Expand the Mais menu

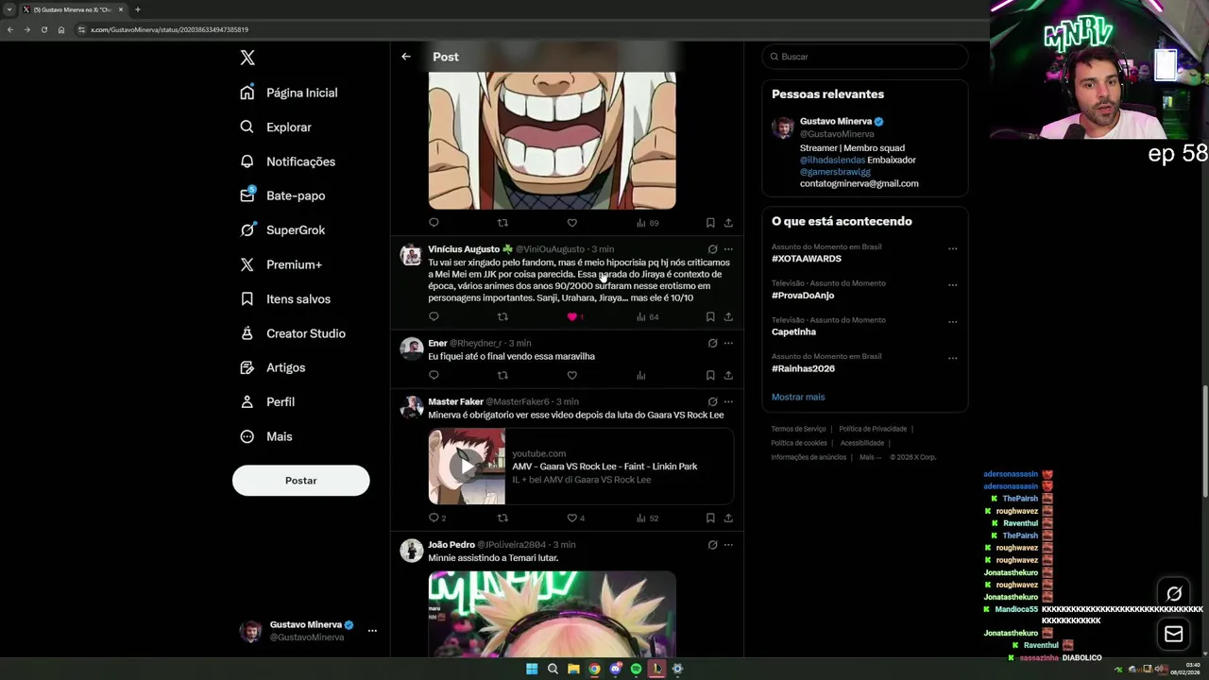coord(266,436)
